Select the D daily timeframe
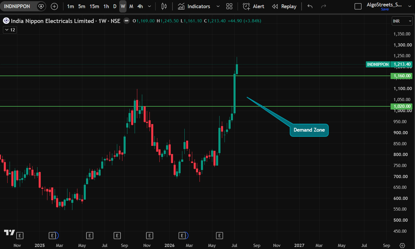This screenshot has width=415, height=249. pyautogui.click(x=115, y=6)
